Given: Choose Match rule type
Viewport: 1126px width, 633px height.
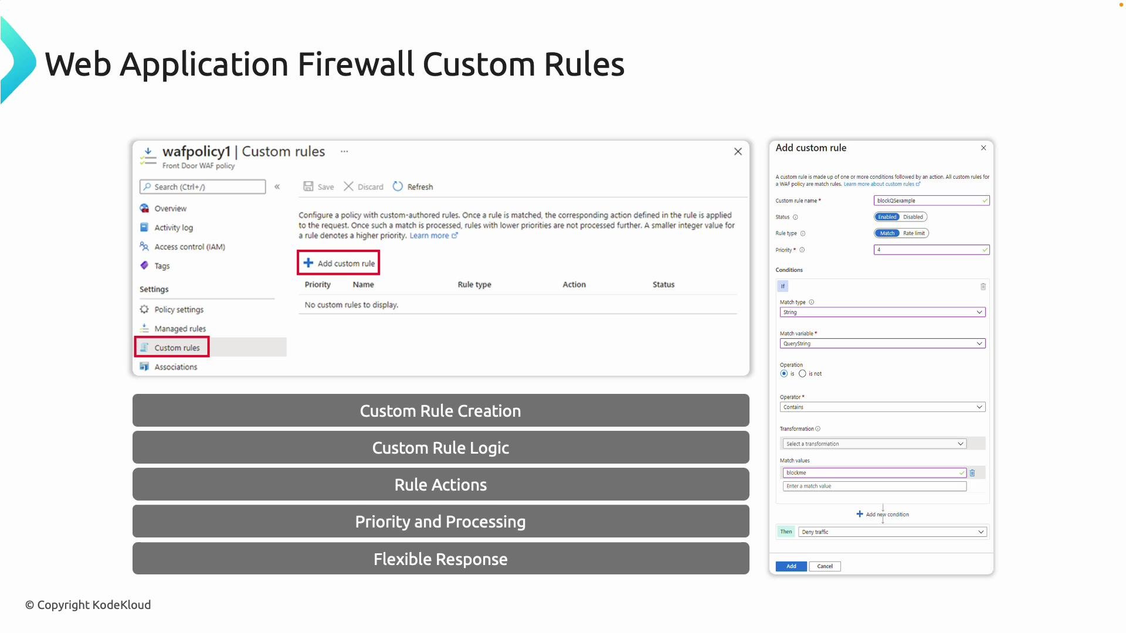Looking at the screenshot, I should 887,233.
